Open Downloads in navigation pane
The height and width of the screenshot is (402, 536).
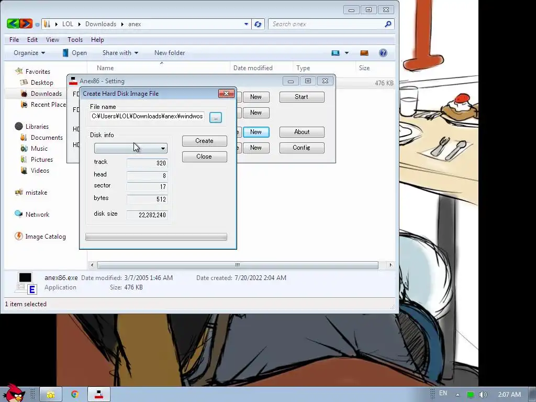(x=46, y=93)
